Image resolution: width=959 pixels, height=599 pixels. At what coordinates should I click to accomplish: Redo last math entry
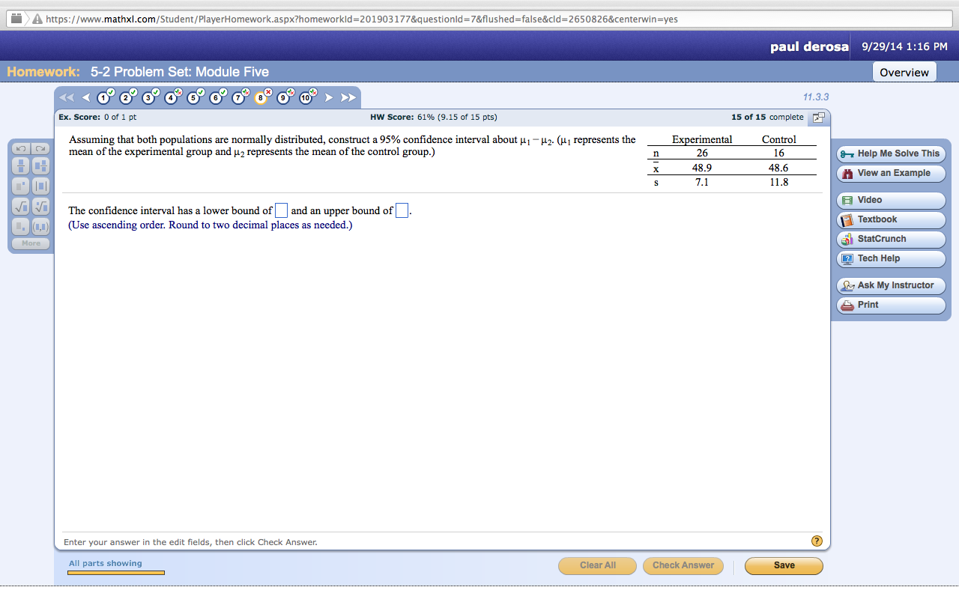40,150
